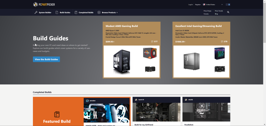Screen dimensions: 266x126
Task: Click the video card image in AMD build
Action: pyautogui.click(x=150, y=69)
